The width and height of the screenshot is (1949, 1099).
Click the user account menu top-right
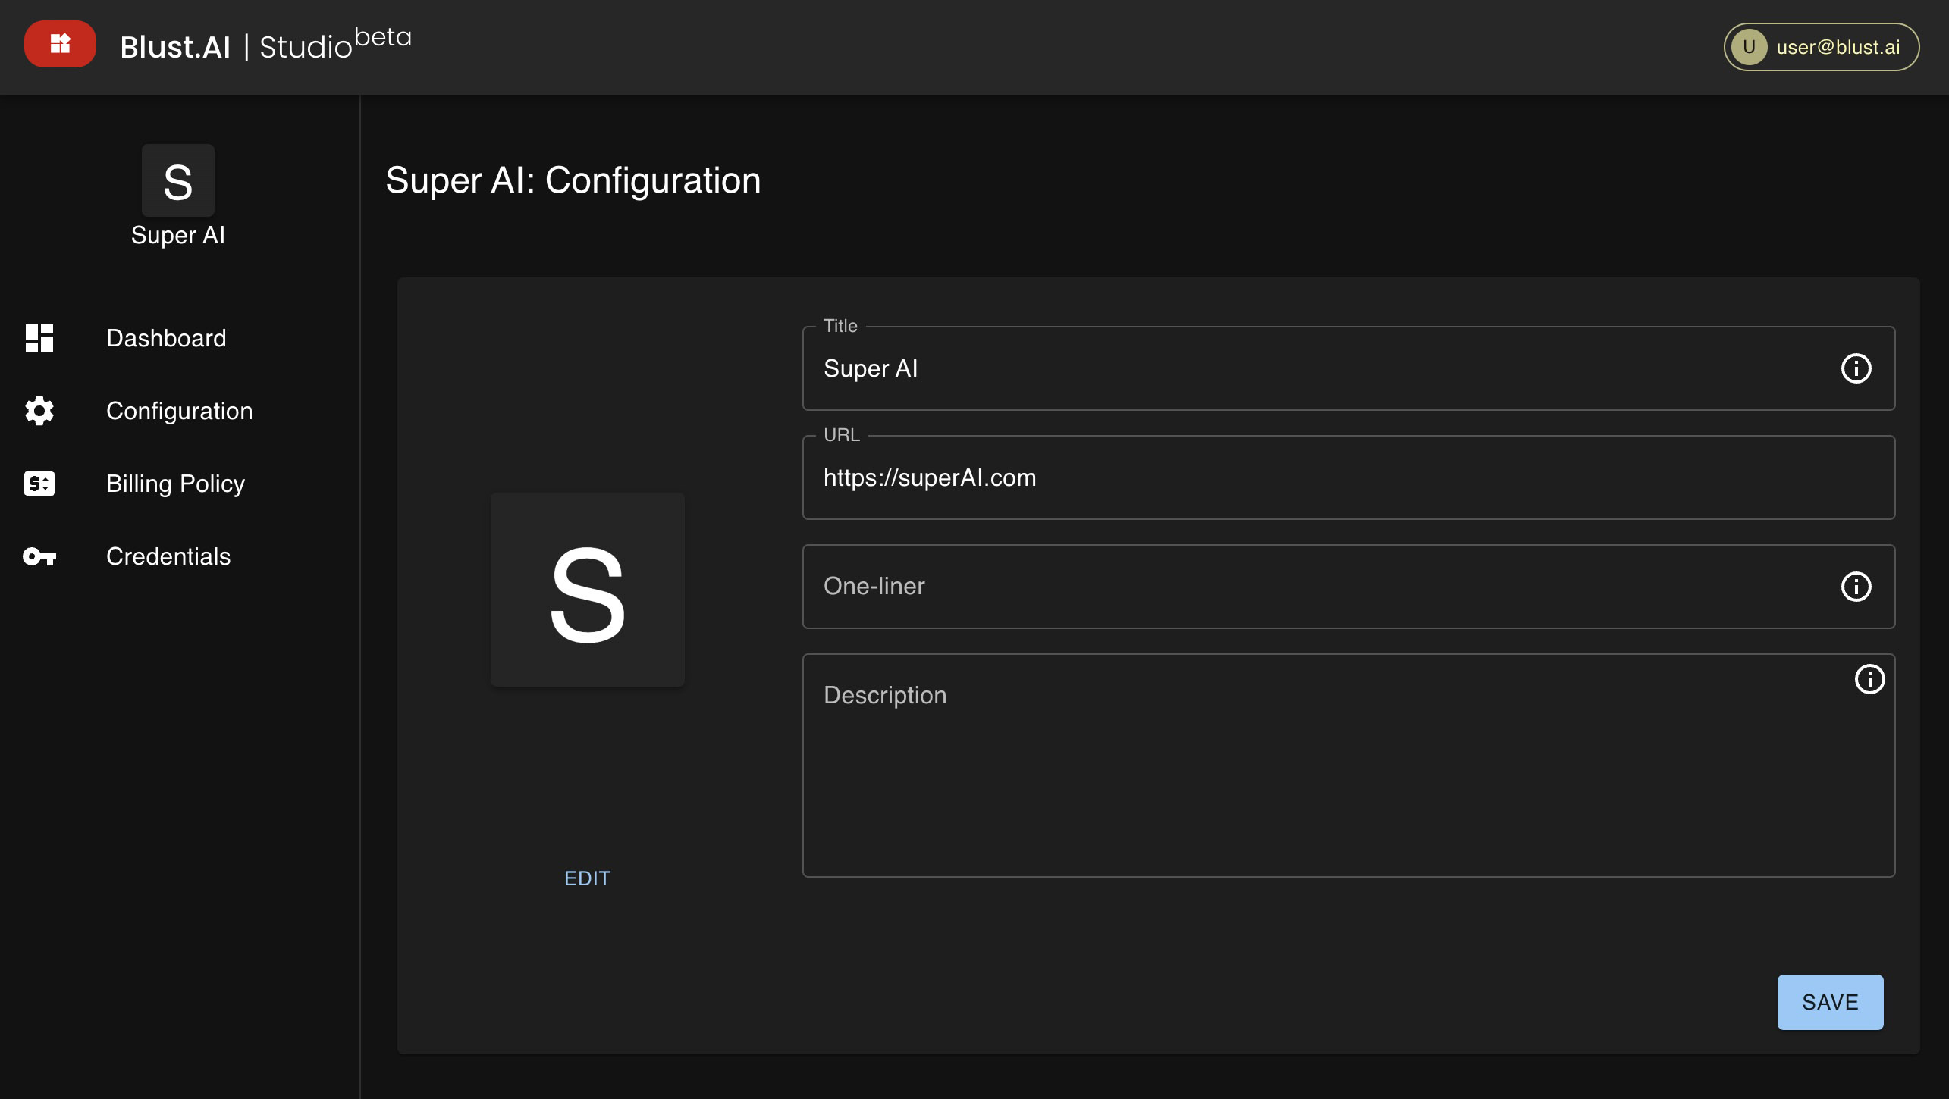click(1825, 47)
